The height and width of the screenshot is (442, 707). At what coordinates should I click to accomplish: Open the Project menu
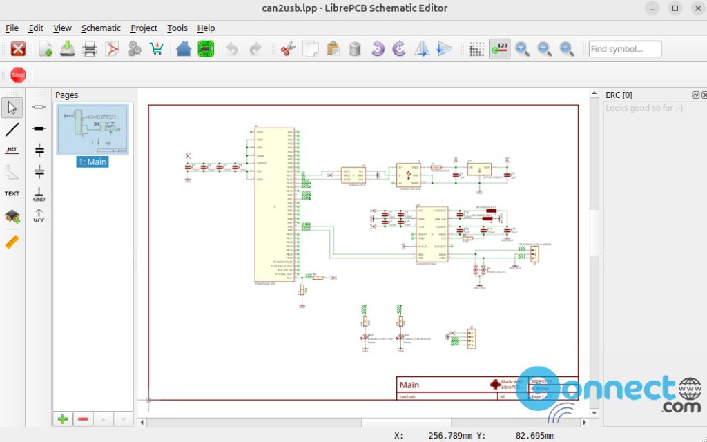coord(144,28)
